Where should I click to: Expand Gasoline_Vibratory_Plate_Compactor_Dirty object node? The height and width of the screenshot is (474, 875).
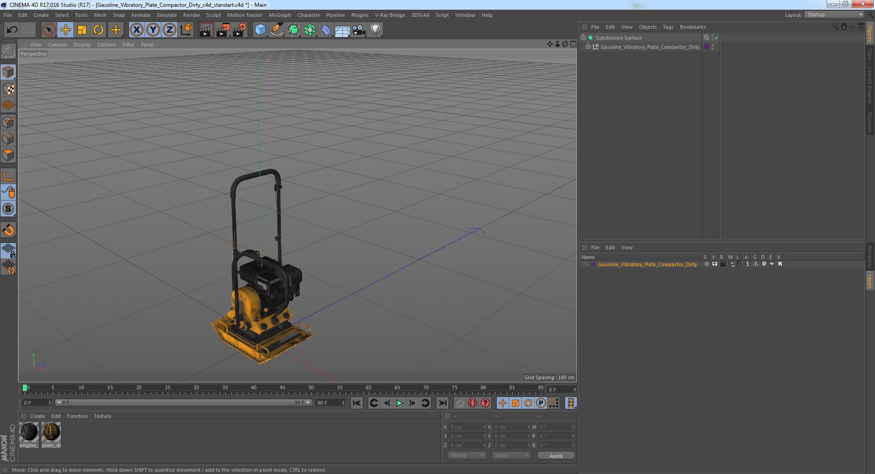point(588,47)
